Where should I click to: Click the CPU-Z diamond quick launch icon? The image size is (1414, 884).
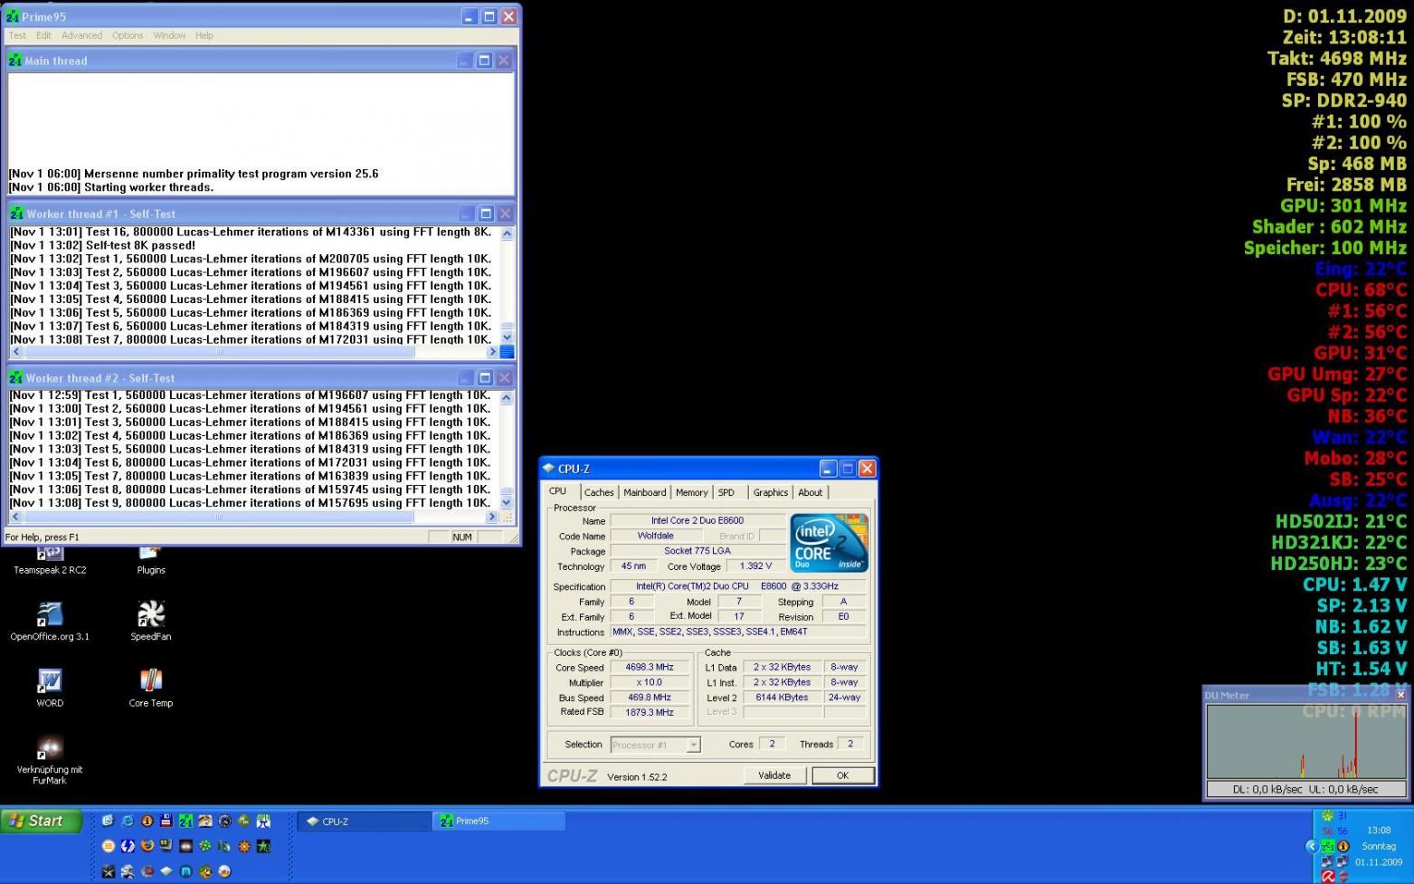166,871
